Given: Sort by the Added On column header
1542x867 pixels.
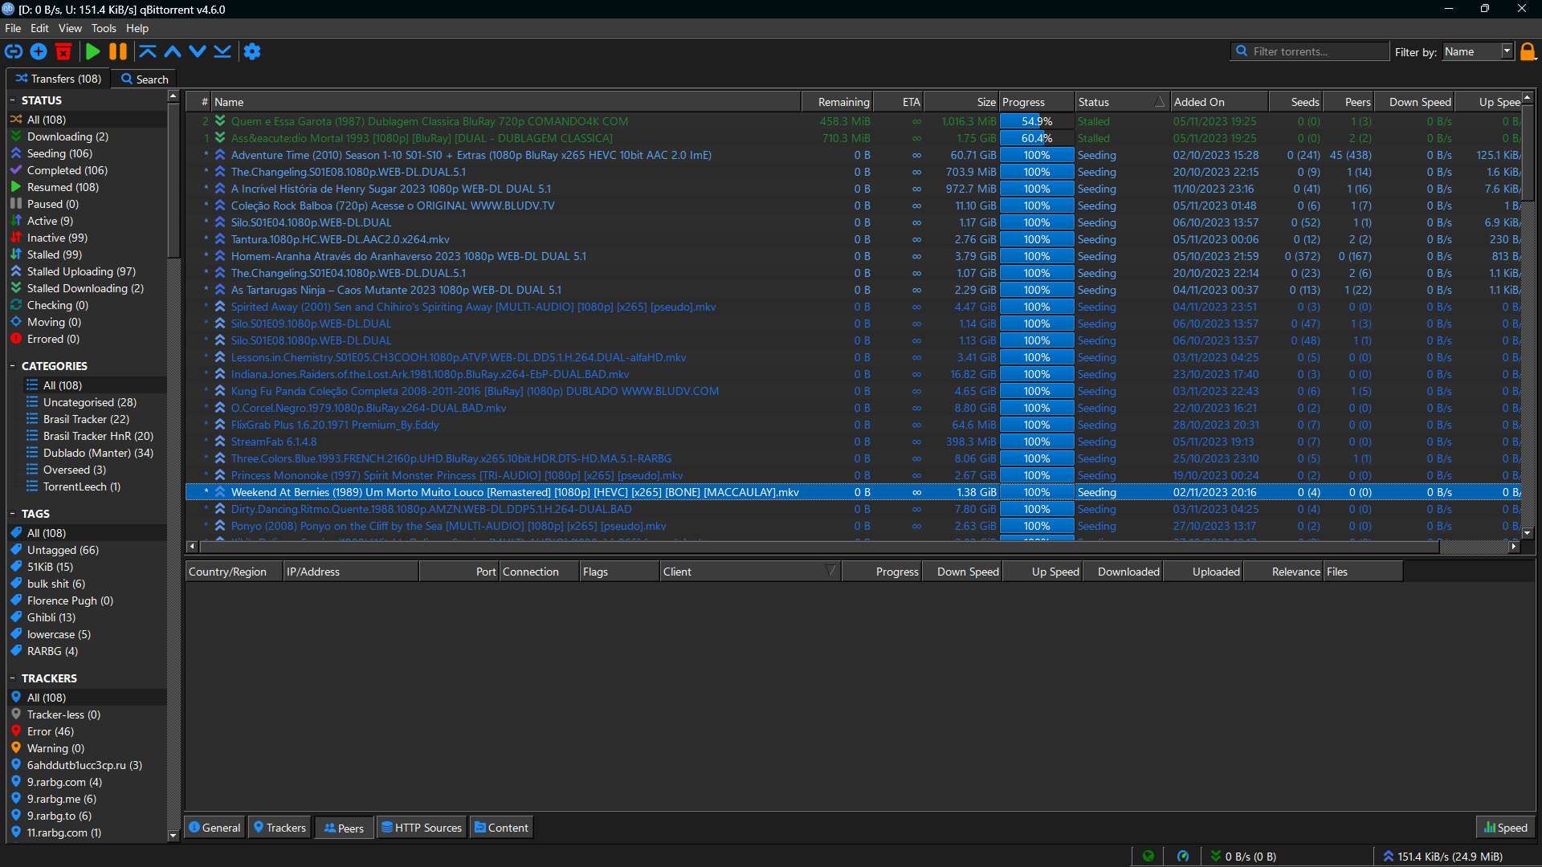Looking at the screenshot, I should coord(1219,102).
